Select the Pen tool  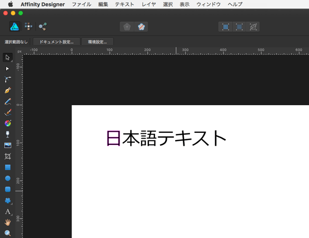click(x=8, y=91)
